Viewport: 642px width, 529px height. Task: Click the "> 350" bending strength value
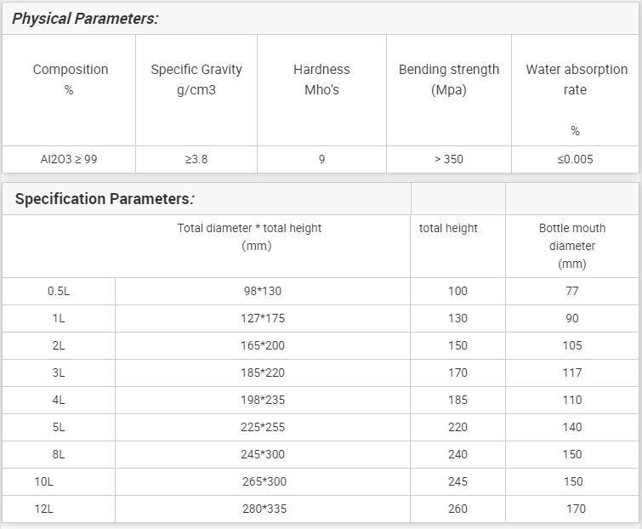pos(449,159)
